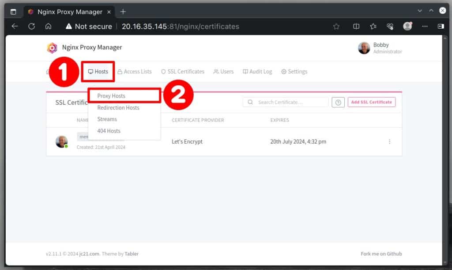Open browser essentials heart icon
The image size is (452, 270).
[390, 27]
